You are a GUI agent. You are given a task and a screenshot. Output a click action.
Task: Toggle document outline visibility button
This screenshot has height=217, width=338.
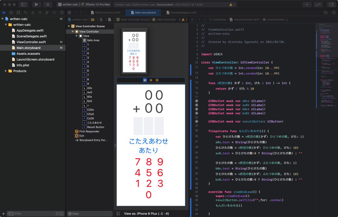point(118,214)
